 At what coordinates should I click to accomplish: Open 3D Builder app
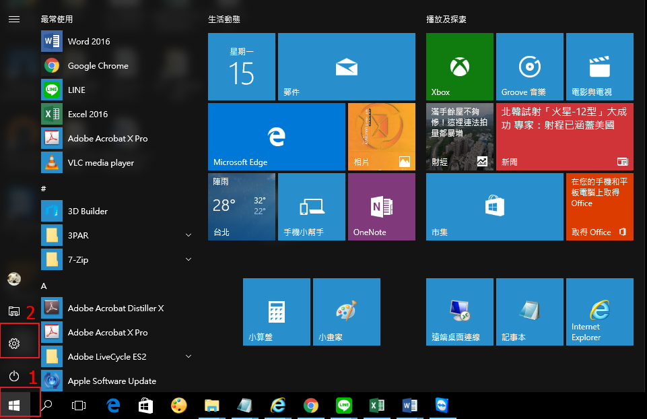[116, 211]
